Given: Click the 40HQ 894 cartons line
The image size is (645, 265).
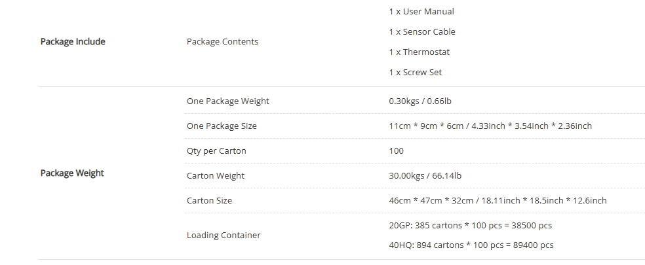Looking at the screenshot, I should point(471,245).
